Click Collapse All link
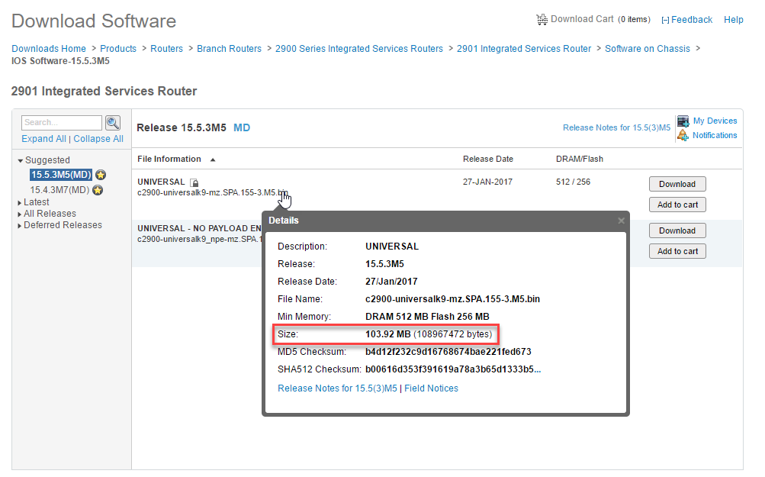This screenshot has width=765, height=477. pyautogui.click(x=98, y=139)
